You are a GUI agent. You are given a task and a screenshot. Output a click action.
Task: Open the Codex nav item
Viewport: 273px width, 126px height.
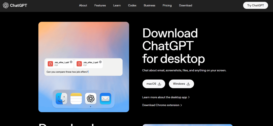coord(132,5)
